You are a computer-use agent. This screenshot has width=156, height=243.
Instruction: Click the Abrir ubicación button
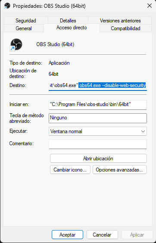(98, 159)
